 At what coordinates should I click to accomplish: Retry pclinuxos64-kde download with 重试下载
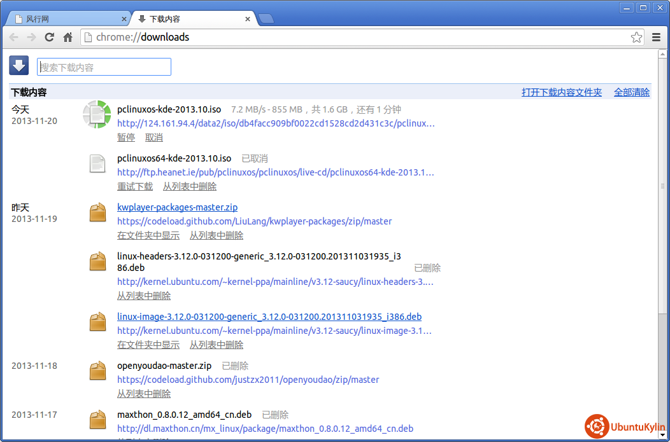coord(135,186)
